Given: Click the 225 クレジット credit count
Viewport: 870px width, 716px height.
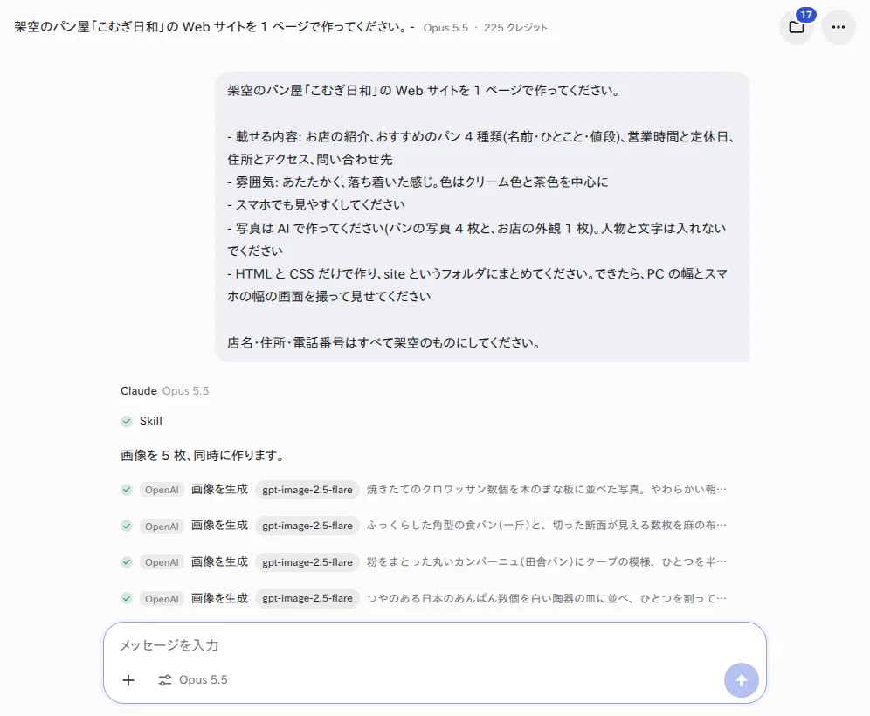Looking at the screenshot, I should (x=515, y=28).
